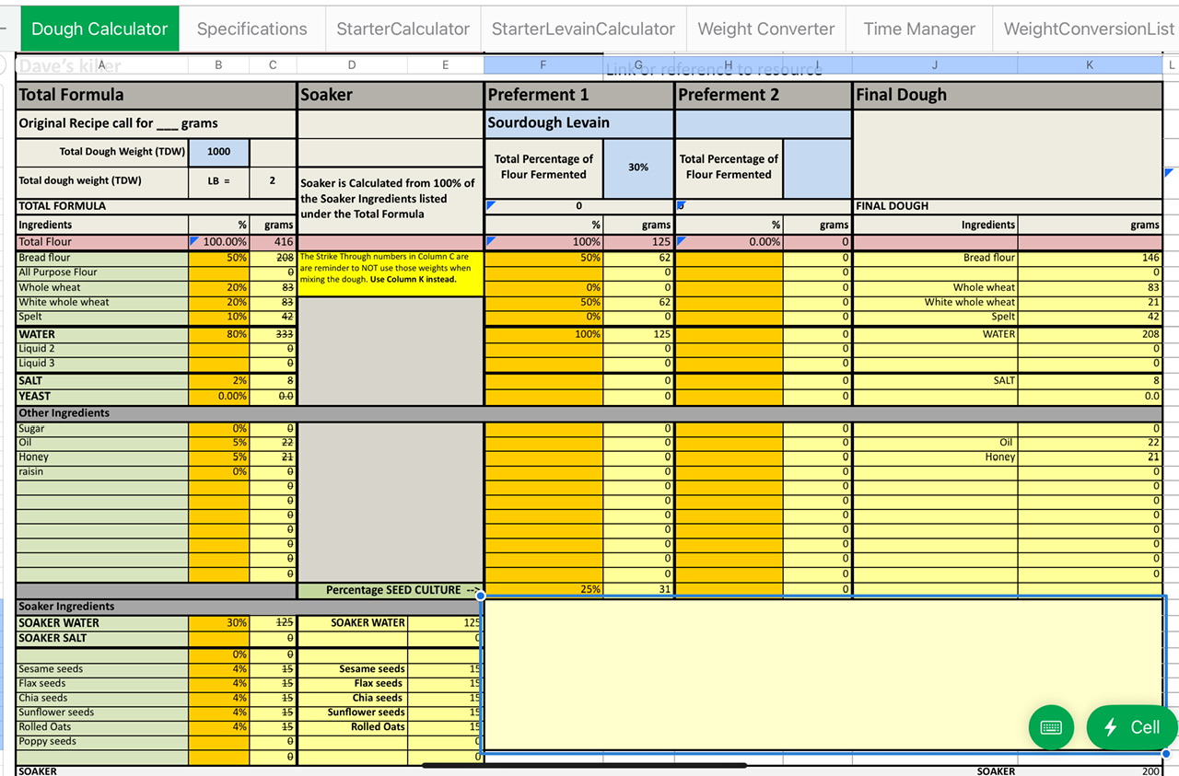The width and height of the screenshot is (1179, 776).
Task: Switch to the Time Manager tab
Action: coord(919,29)
